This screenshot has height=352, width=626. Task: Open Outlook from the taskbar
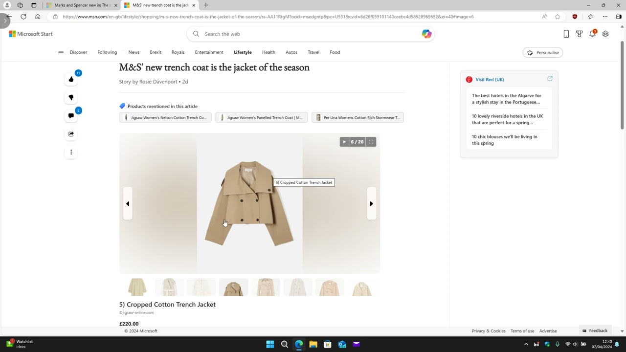[x=342, y=344]
